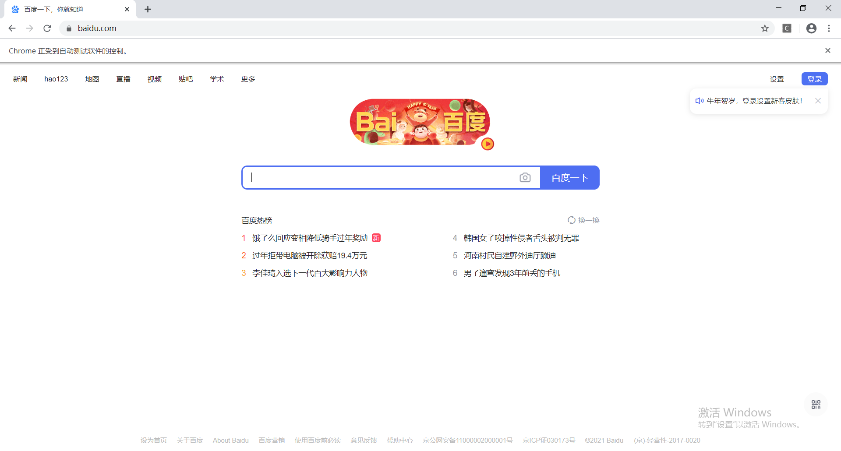Refresh hot list with 换一换
Viewport: 841px width, 451px height.
[583, 220]
